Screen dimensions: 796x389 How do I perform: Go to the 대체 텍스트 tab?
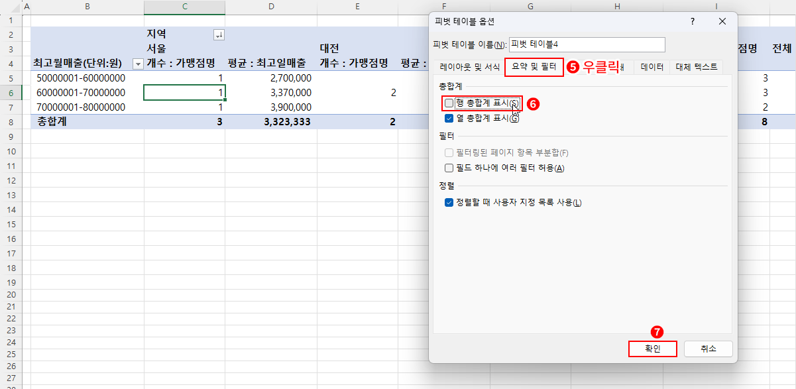[696, 67]
